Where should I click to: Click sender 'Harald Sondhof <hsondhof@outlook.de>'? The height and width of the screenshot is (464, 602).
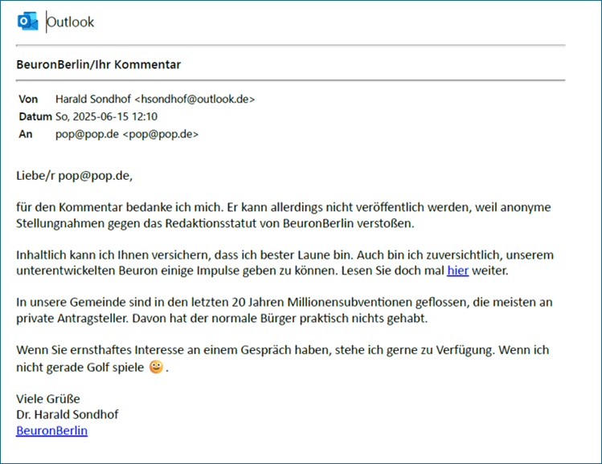[x=155, y=99]
